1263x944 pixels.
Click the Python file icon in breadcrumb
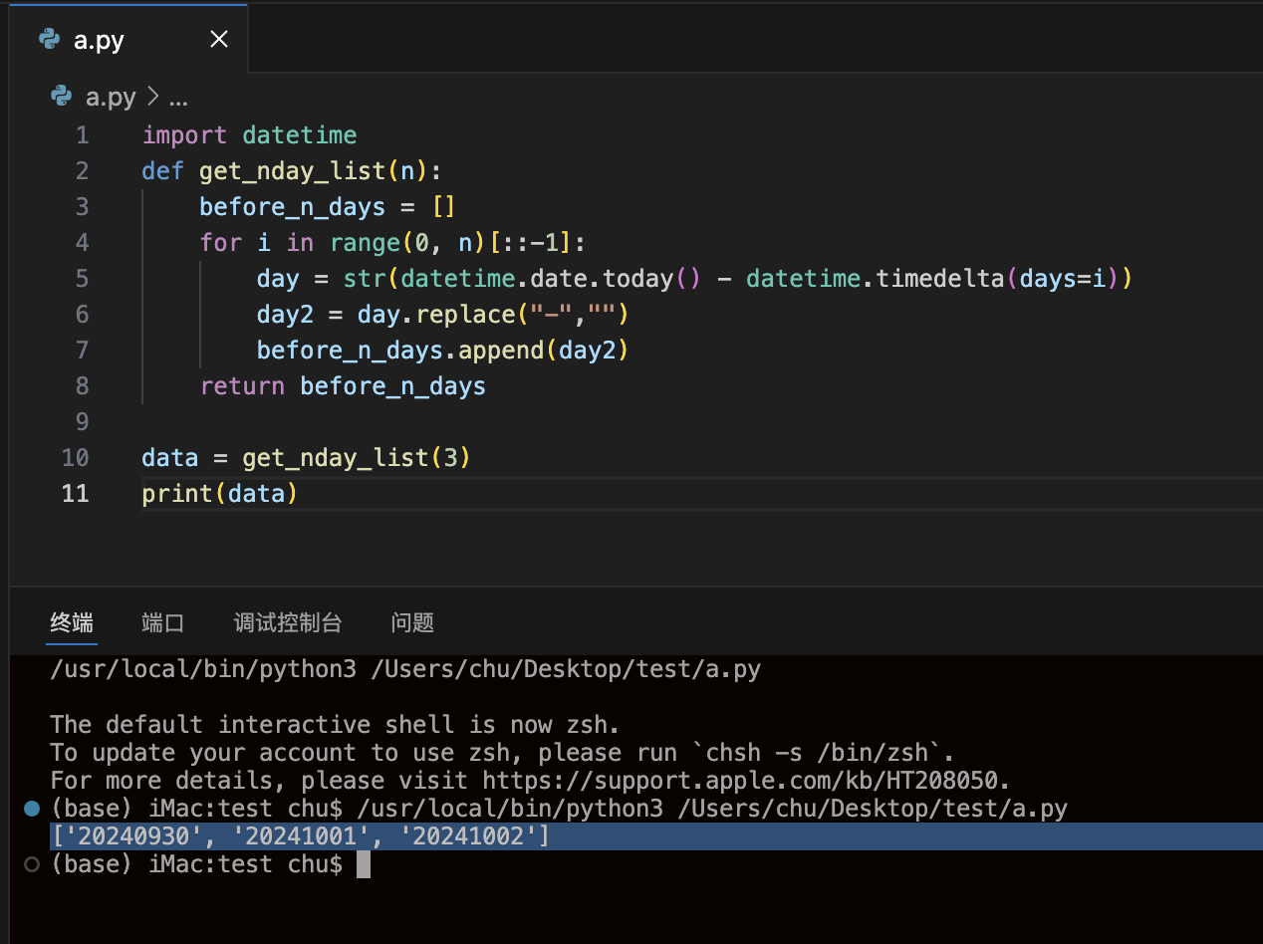[62, 97]
